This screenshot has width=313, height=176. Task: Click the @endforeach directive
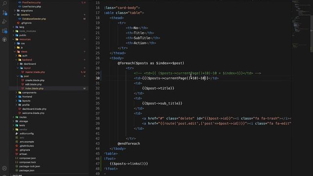pos(129,143)
